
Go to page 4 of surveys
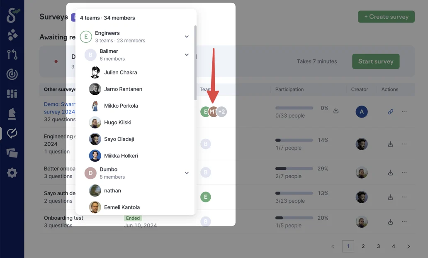[393, 246]
